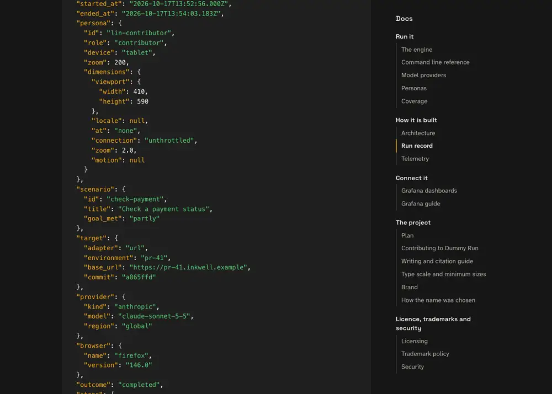Click "Licence, trademarks and security" heading
This screenshot has width=552, height=394.
point(433,323)
